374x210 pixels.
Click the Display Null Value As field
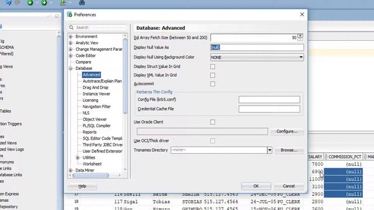[x=257, y=47]
